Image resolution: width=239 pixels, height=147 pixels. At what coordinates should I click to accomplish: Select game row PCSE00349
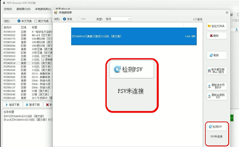[x=27, y=42]
